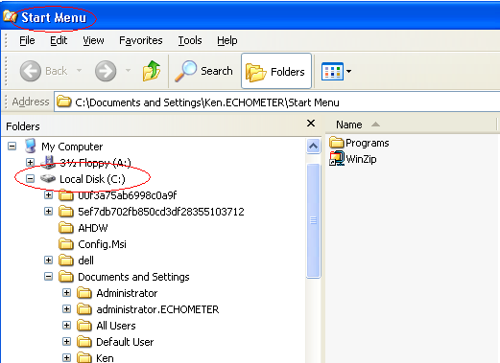Select the 00f3a75ab6998c0a9f folder icon
The image size is (500, 363).
[x=66, y=195]
